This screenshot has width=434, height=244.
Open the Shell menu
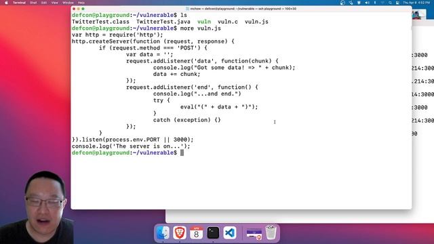tap(33, 3)
